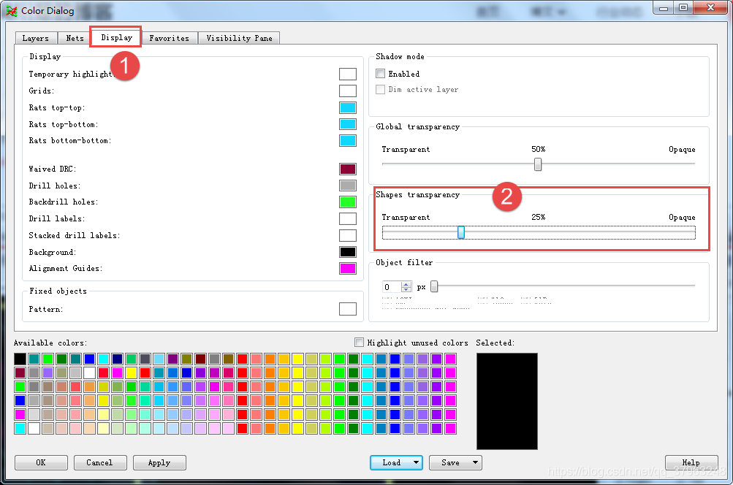
Task: Pick the black swatch in Available colors
Action: 20,359
